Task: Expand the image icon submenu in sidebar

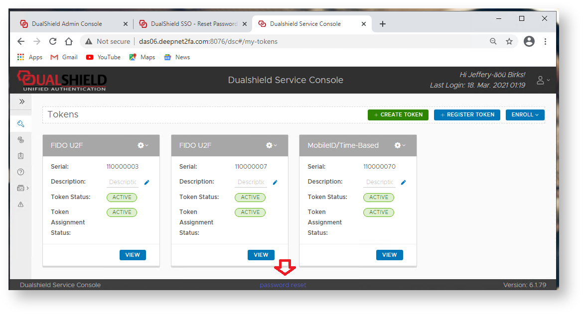Action: point(22,188)
